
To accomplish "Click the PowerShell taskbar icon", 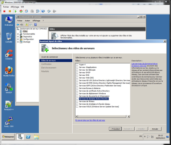I will click(28, 137).
